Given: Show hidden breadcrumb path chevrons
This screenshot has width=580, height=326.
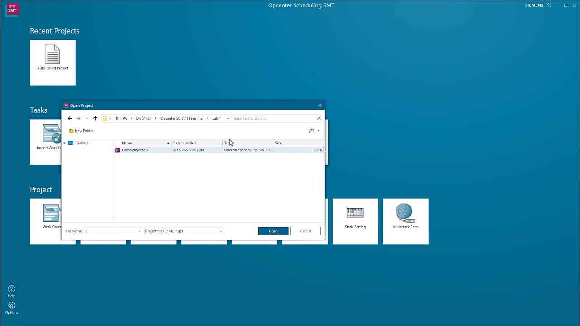Looking at the screenshot, I should (111, 118).
